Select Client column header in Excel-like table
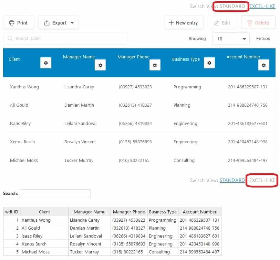Screen dimensions: 280x260 coord(44,212)
